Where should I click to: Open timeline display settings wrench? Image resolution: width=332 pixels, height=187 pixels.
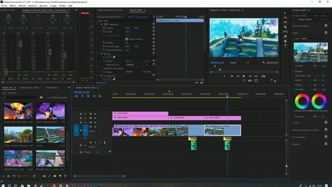pos(100,96)
